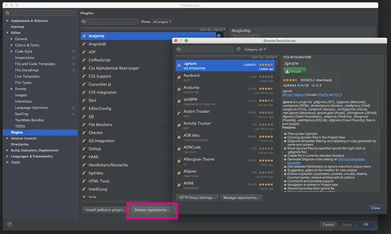391x234 pixels.
Task: Expand Build, Execution, Deployment node
Action: (7, 150)
